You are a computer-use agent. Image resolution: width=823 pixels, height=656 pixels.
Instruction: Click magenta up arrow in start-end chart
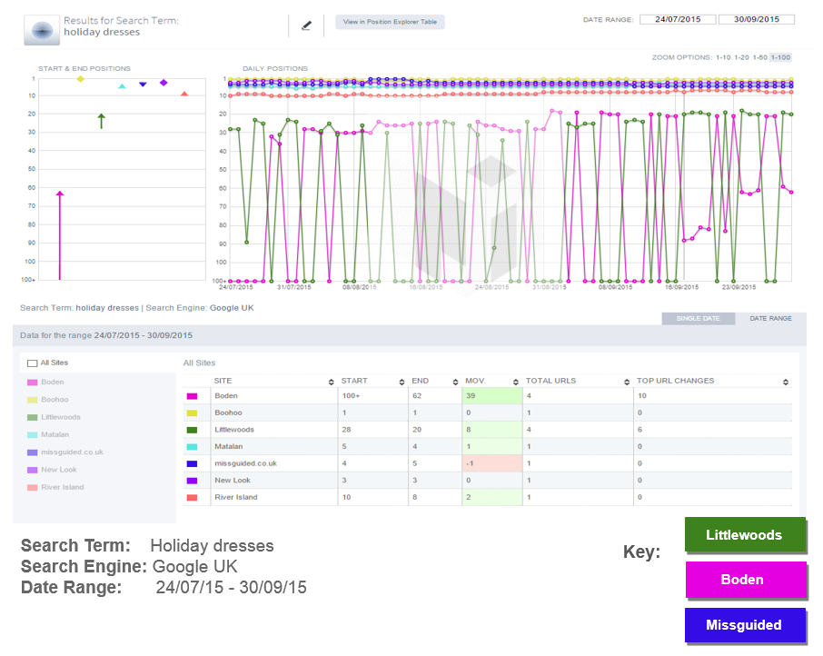pyautogui.click(x=60, y=235)
